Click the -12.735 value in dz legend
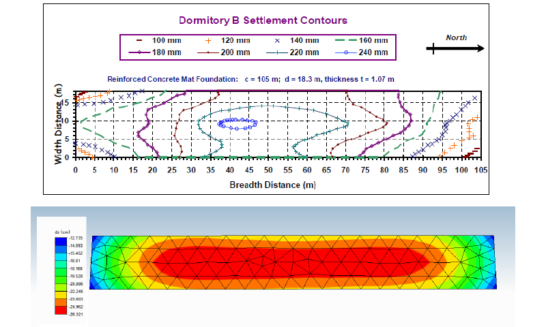Image resolution: width=546 pixels, height=327 pixels. click(76, 238)
